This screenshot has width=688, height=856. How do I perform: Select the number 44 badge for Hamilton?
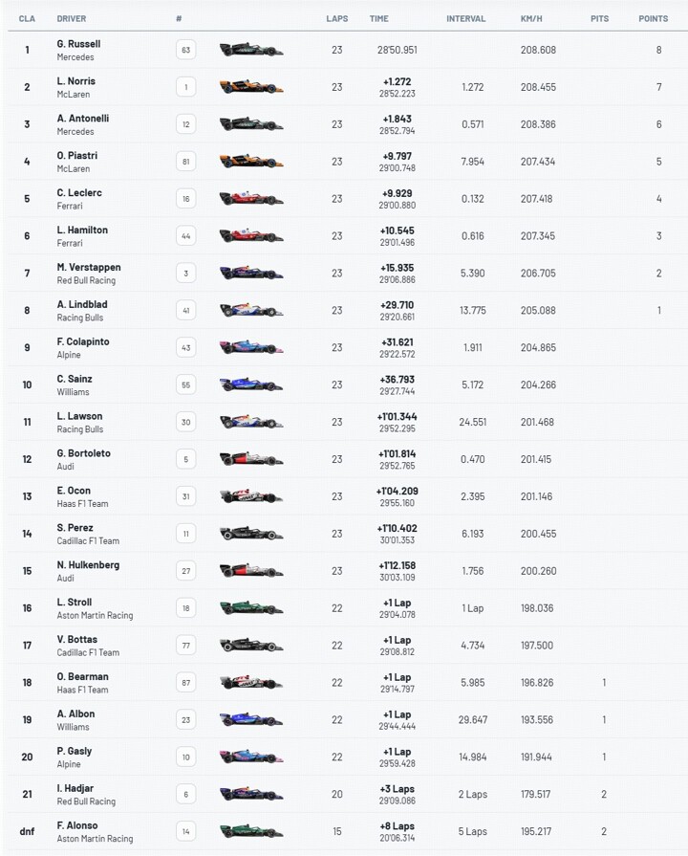(x=186, y=236)
